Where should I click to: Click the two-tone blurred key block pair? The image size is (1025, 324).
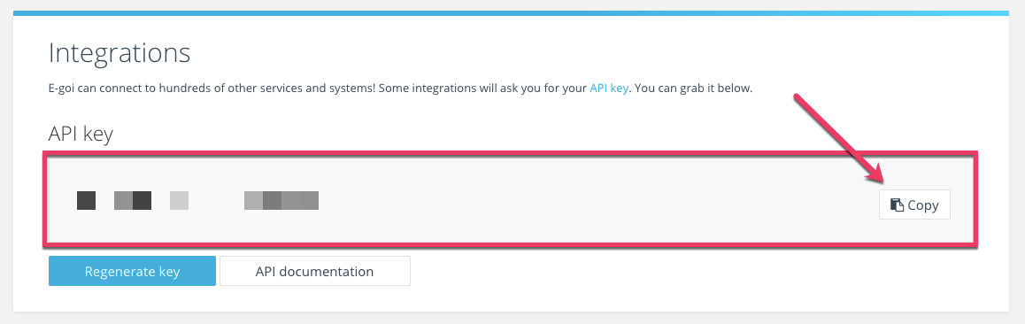pyautogui.click(x=133, y=201)
